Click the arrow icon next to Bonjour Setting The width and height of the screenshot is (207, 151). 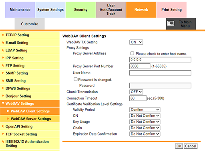(3, 96)
